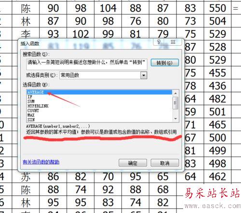
Task: Select the AVERAGE function in the list
Action: [x=99, y=92]
